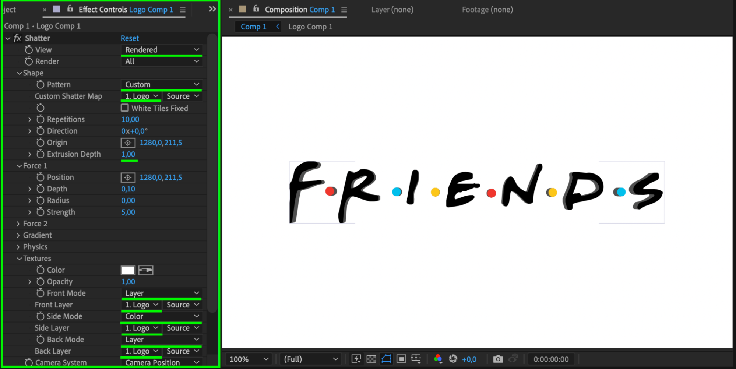This screenshot has width=736, height=369.
Task: Open the View dropdown set to Rendered
Action: point(162,50)
